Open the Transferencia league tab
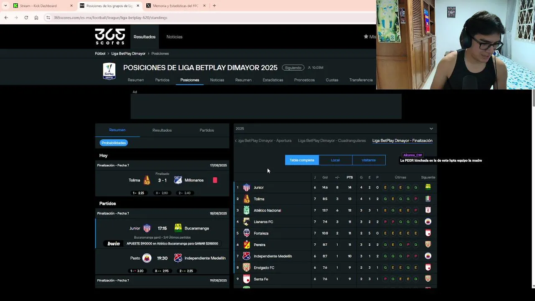535x301 pixels. pyautogui.click(x=361, y=80)
